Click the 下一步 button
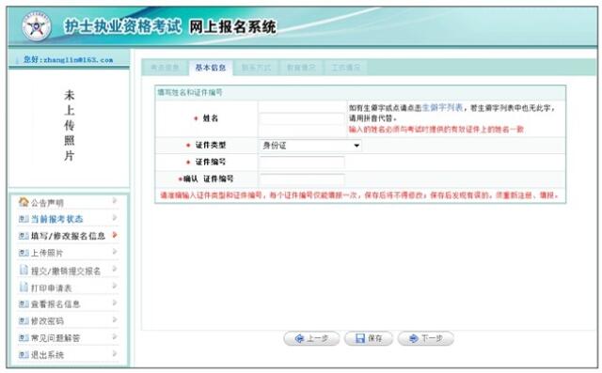 pyautogui.click(x=425, y=338)
